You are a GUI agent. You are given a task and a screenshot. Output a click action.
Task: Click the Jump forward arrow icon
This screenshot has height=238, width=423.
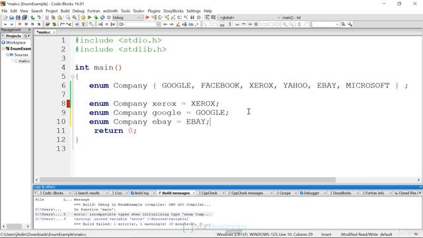[x=172, y=24]
